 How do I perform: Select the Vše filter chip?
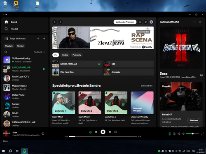[x=56, y=55]
